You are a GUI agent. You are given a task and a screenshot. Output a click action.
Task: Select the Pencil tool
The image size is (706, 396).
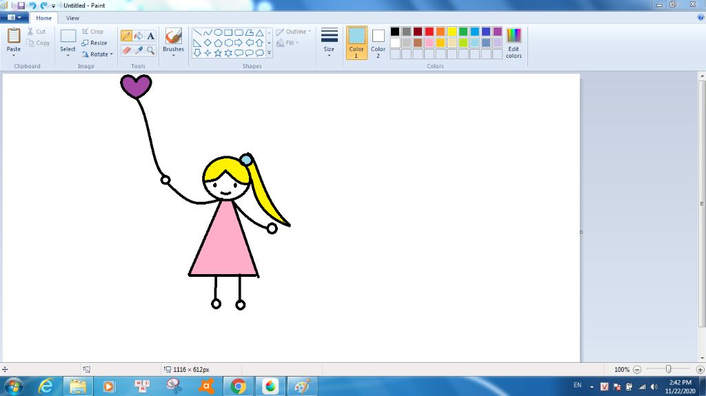127,36
